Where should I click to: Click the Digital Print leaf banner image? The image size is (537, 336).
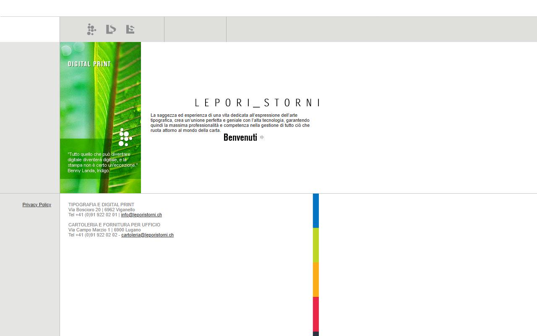tap(100, 118)
